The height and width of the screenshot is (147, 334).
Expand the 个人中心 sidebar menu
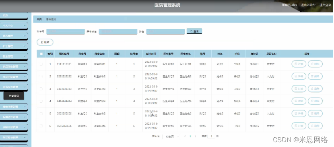pos(14,25)
